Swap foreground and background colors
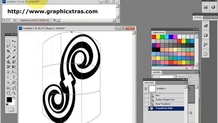 [x=14, y=98]
